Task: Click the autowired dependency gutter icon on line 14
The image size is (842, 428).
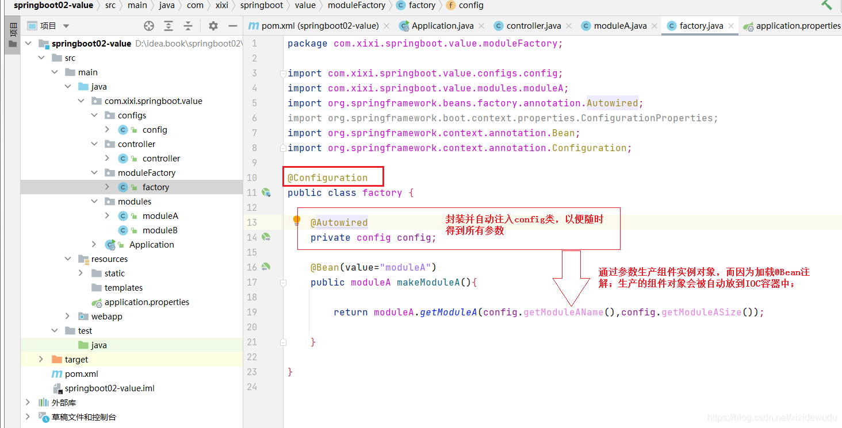Action: tap(266, 237)
